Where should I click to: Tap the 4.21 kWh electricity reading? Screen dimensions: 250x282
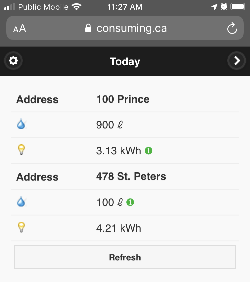pyautogui.click(x=119, y=228)
